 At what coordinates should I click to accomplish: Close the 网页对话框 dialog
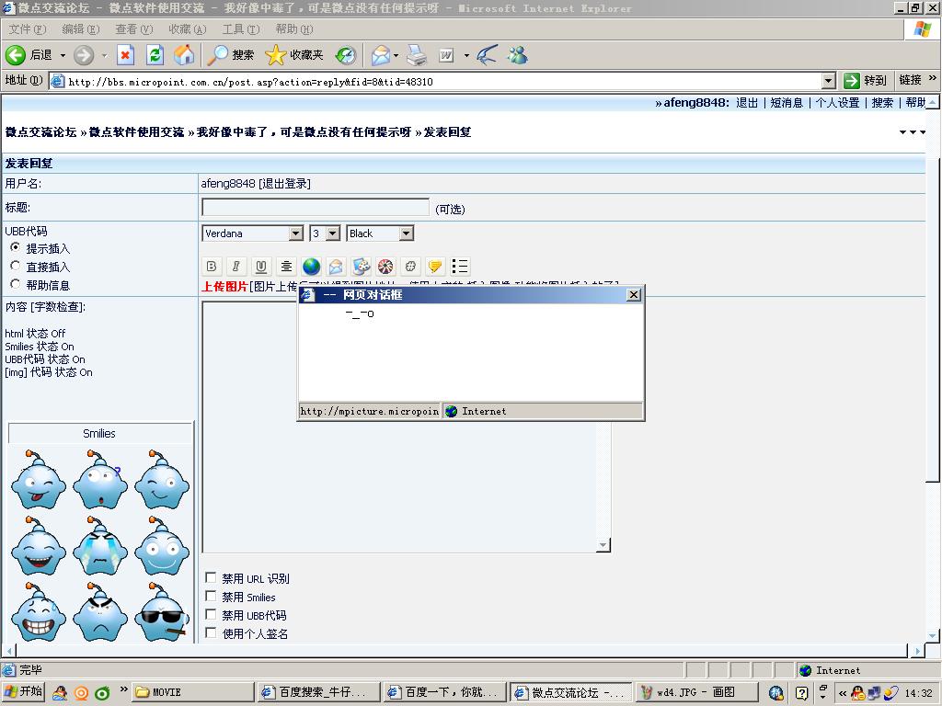coord(634,295)
